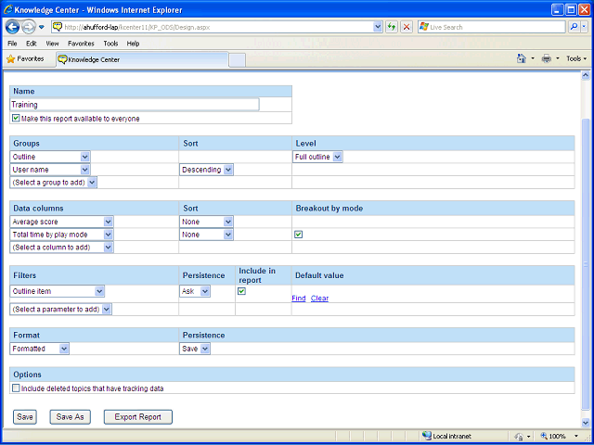This screenshot has height=445, width=594.
Task: Click the Live Search magnifier icon
Action: [x=574, y=27]
